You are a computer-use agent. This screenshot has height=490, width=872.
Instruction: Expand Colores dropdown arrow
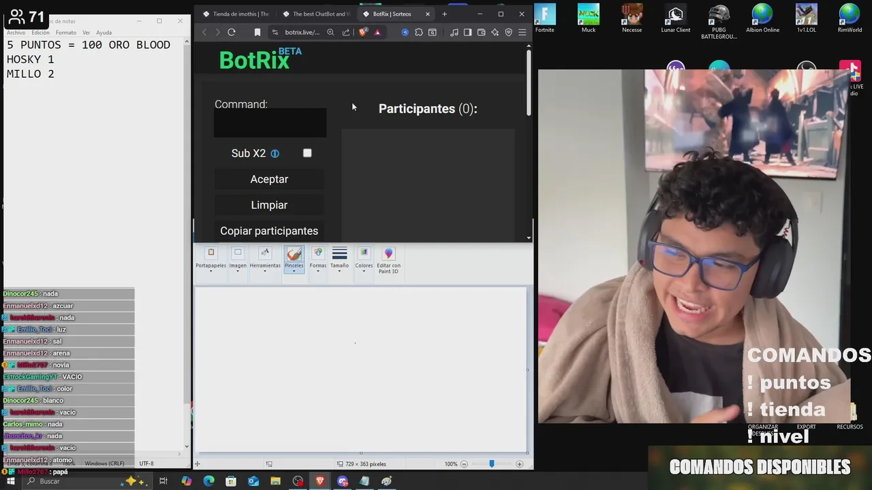364,272
